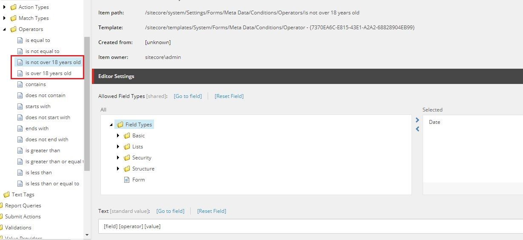This screenshot has width=523, height=240.
Task: Click the 'is less than' document icon
Action: click(20, 173)
